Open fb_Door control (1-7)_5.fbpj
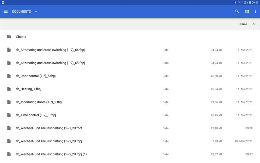Screen dimensions: 260x163 click(36, 76)
